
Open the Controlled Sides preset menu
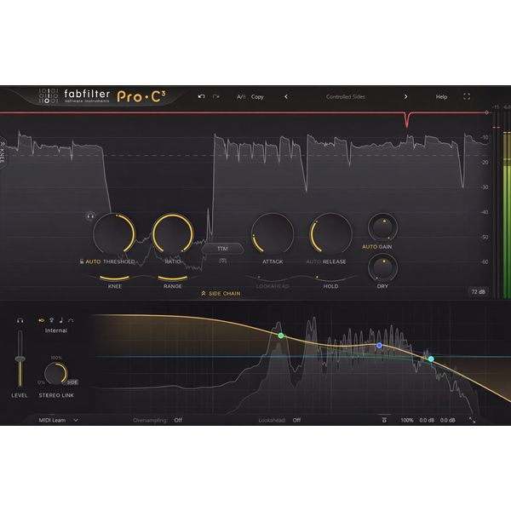coord(346,97)
